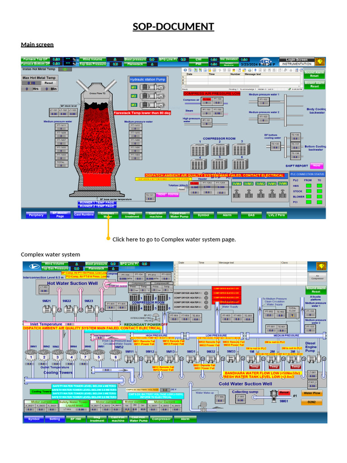Select compressor 3 in main screen Compressor Room
This screenshot has height=463, width=347.
[x=241, y=149]
